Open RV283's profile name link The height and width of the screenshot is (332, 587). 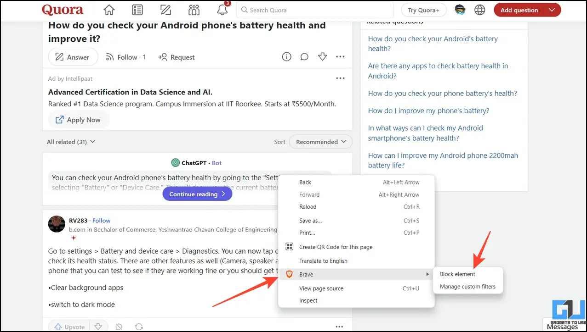(78, 221)
